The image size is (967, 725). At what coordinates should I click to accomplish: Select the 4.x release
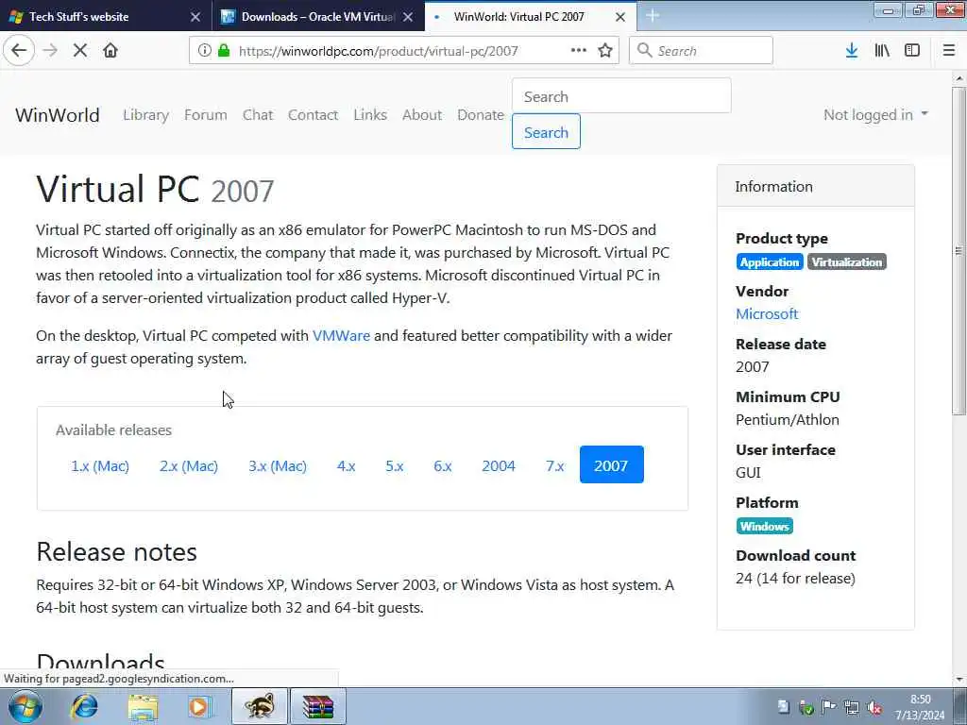coord(346,465)
